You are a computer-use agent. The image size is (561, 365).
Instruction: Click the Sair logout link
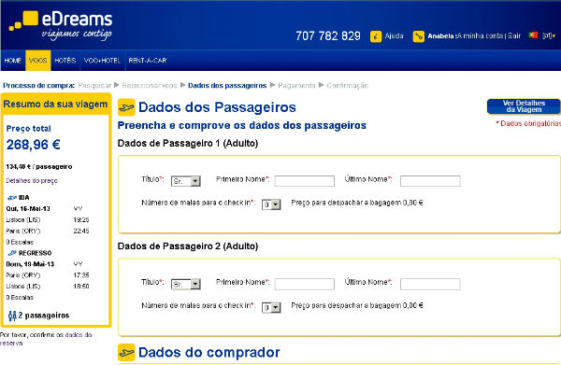click(x=514, y=35)
